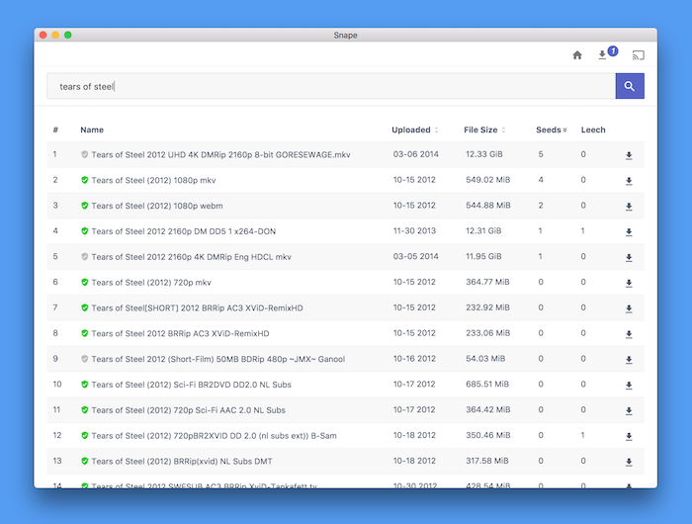Click the # column header
The height and width of the screenshot is (524, 692).
coord(55,130)
